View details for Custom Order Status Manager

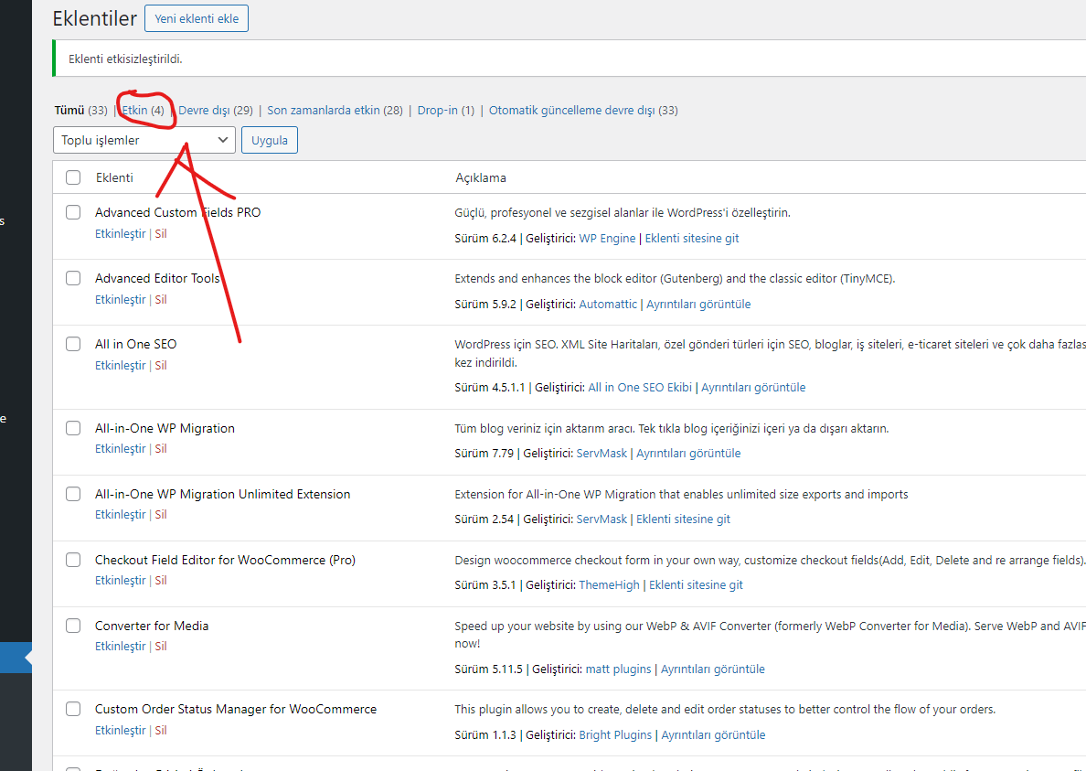coord(713,735)
